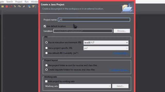
Task: Click the Project name text field
Action: pos(94,20)
